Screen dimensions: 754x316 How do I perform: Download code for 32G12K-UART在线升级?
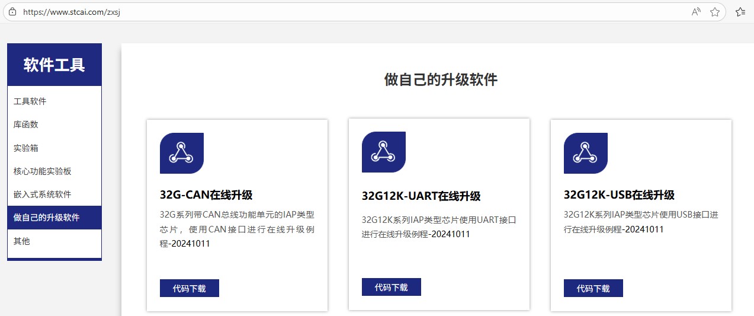pos(392,287)
